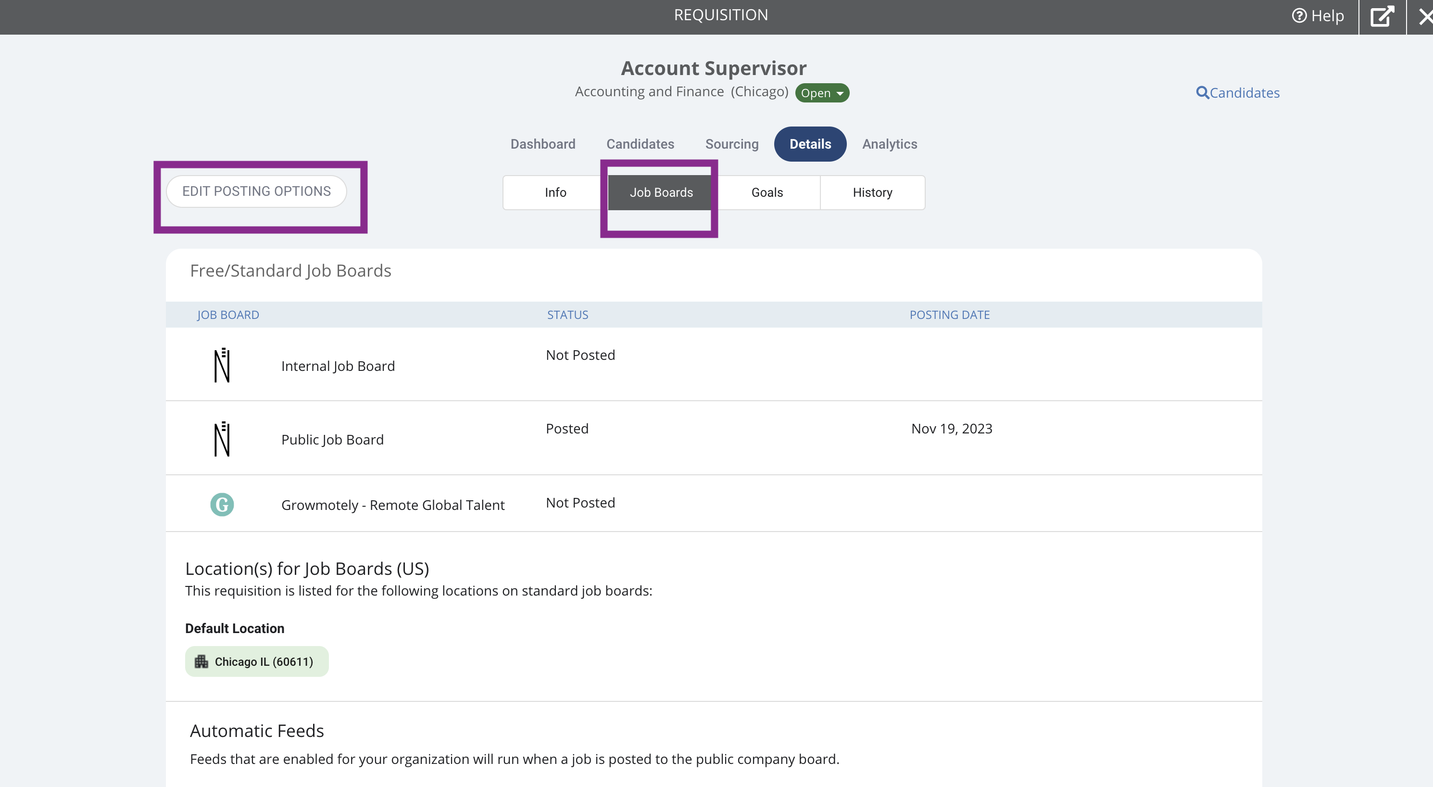The image size is (1433, 787).
Task: Click Posted status for Public Job Board
Action: tap(567, 429)
